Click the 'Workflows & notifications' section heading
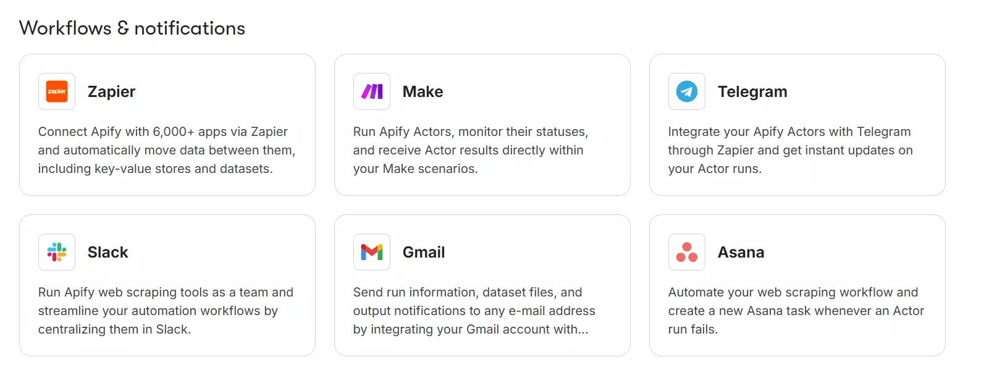997x370 pixels. (x=132, y=28)
